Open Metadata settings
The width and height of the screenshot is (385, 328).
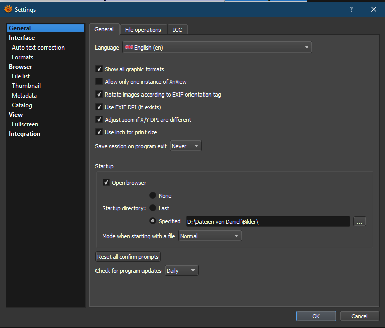tap(24, 96)
